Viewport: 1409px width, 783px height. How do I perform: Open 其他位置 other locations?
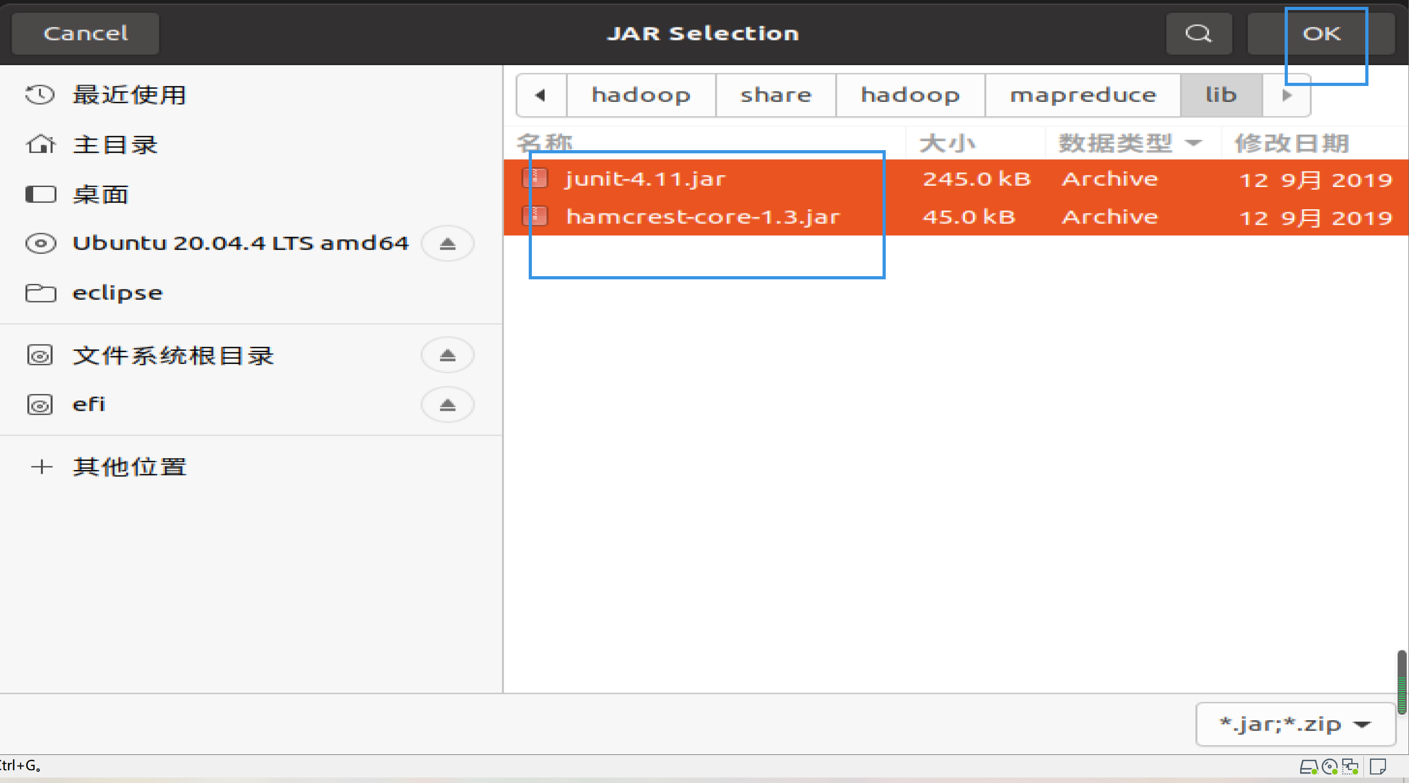(x=129, y=467)
